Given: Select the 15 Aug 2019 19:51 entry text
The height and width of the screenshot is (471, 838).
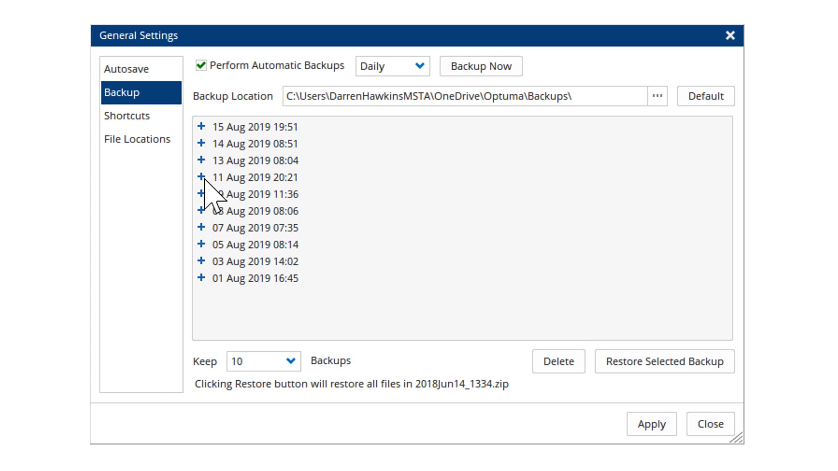Looking at the screenshot, I should point(255,127).
